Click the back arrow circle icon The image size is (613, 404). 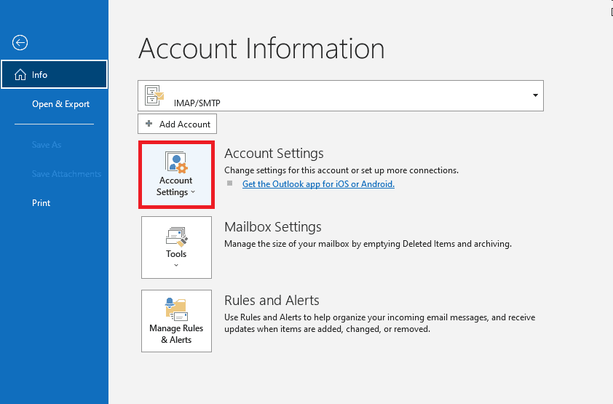pyautogui.click(x=20, y=43)
